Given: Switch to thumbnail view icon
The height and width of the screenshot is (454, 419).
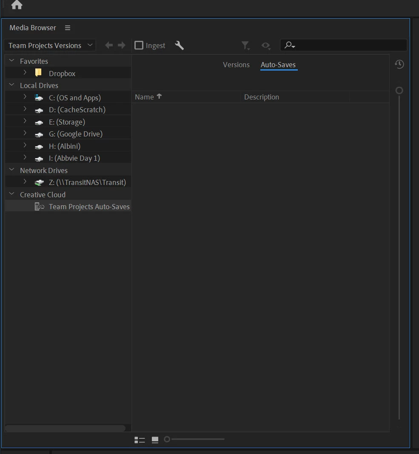Looking at the screenshot, I should 155,440.
